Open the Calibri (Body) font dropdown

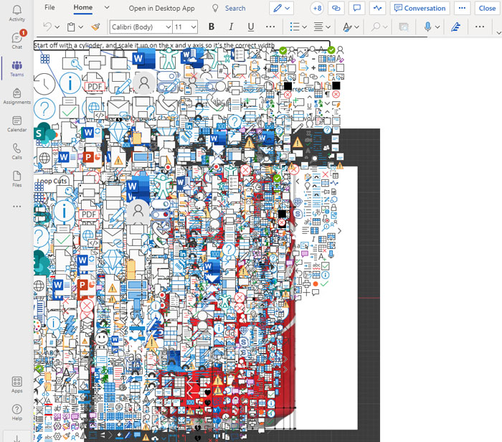[x=139, y=27]
